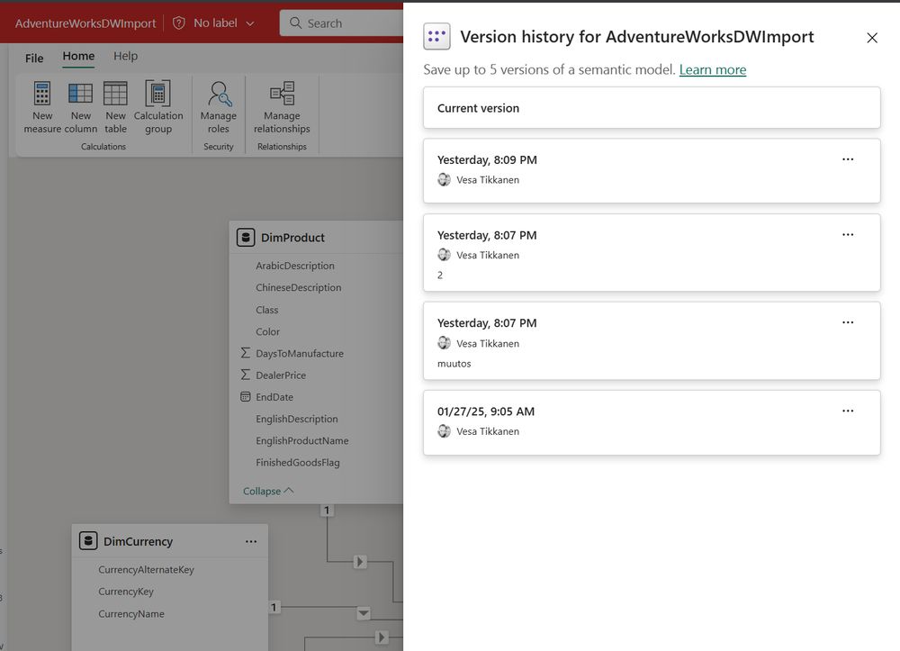Viewport: 900px width, 651px height.
Task: Click the down-arrow relationship marker near DimCurrency
Action: [x=364, y=613]
